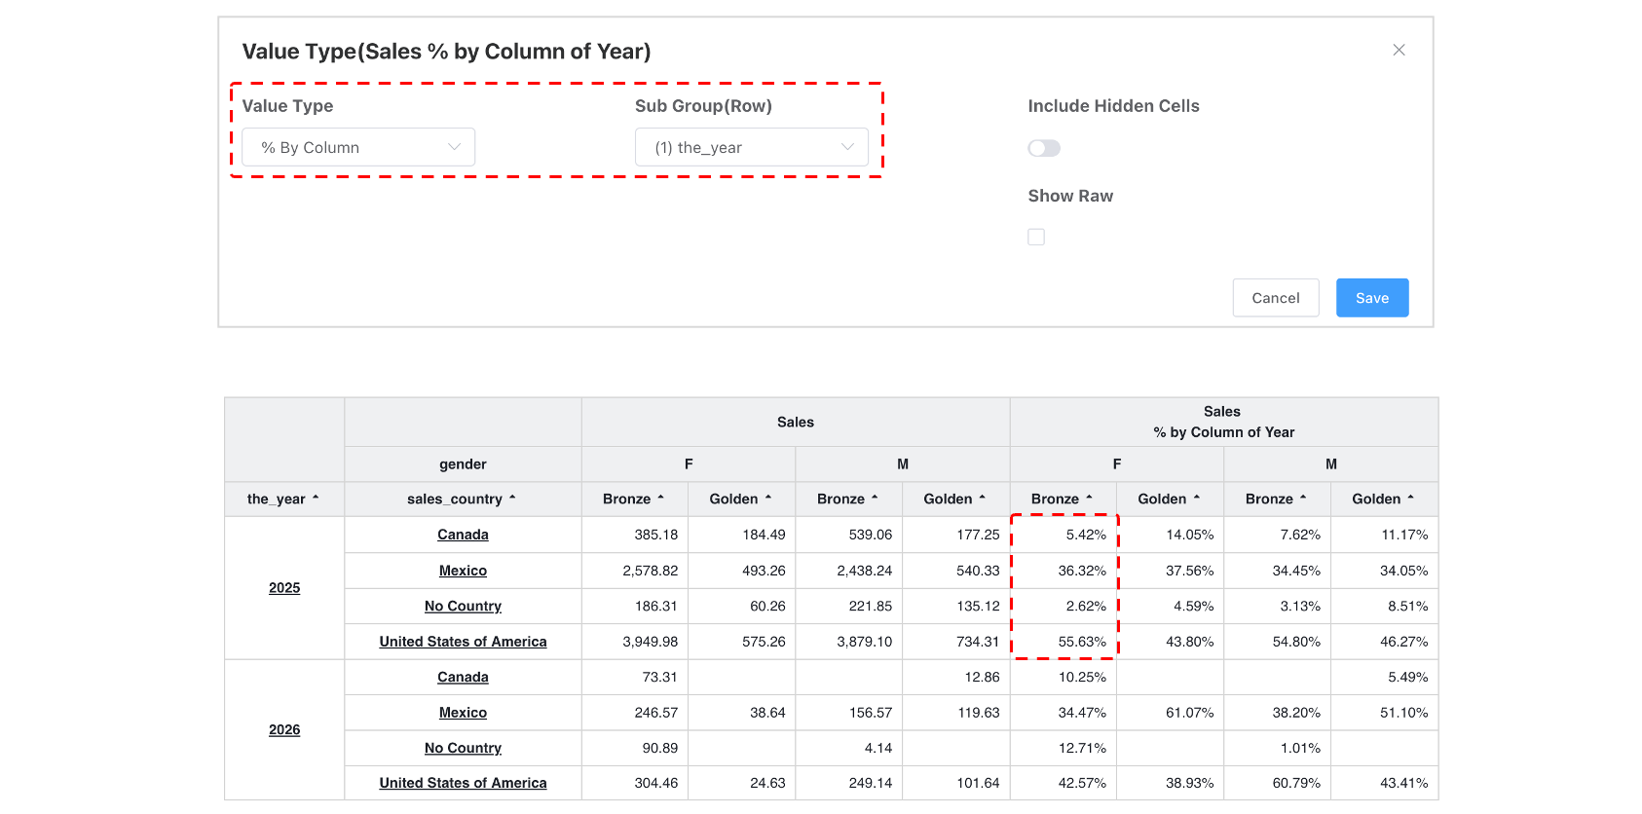The width and height of the screenshot is (1642, 814).
Task: Check the Show Raw checkbox
Action: click(1036, 237)
